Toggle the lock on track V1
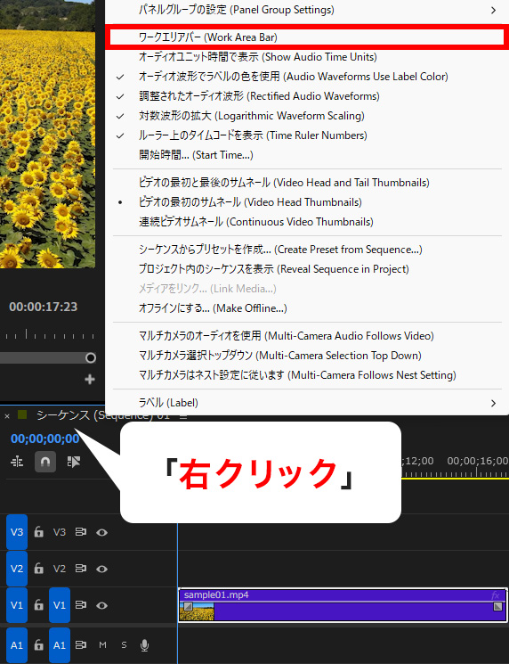 [x=38, y=604]
